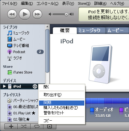Open the 表示(V) menu

pos(68,4)
